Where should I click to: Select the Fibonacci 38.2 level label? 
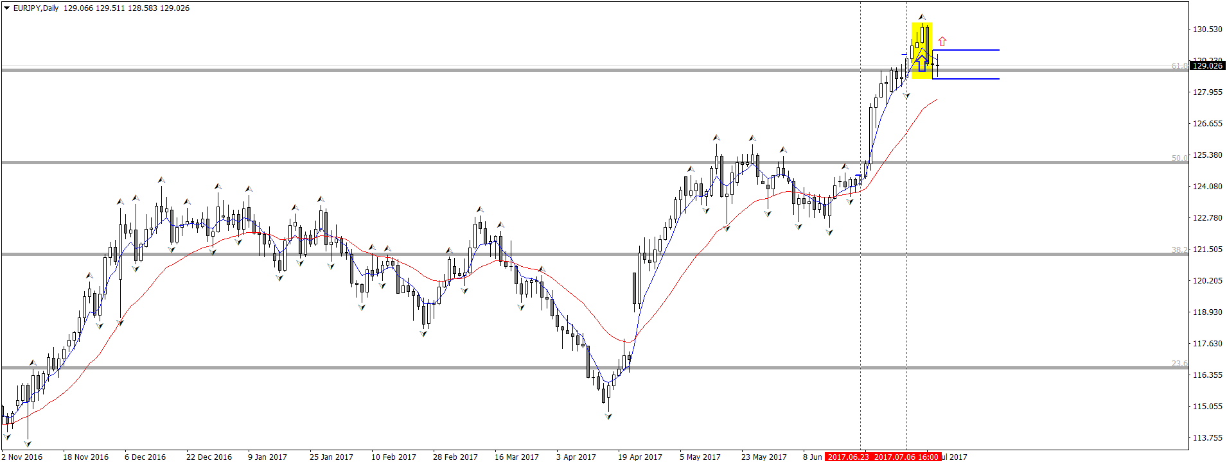1179,249
